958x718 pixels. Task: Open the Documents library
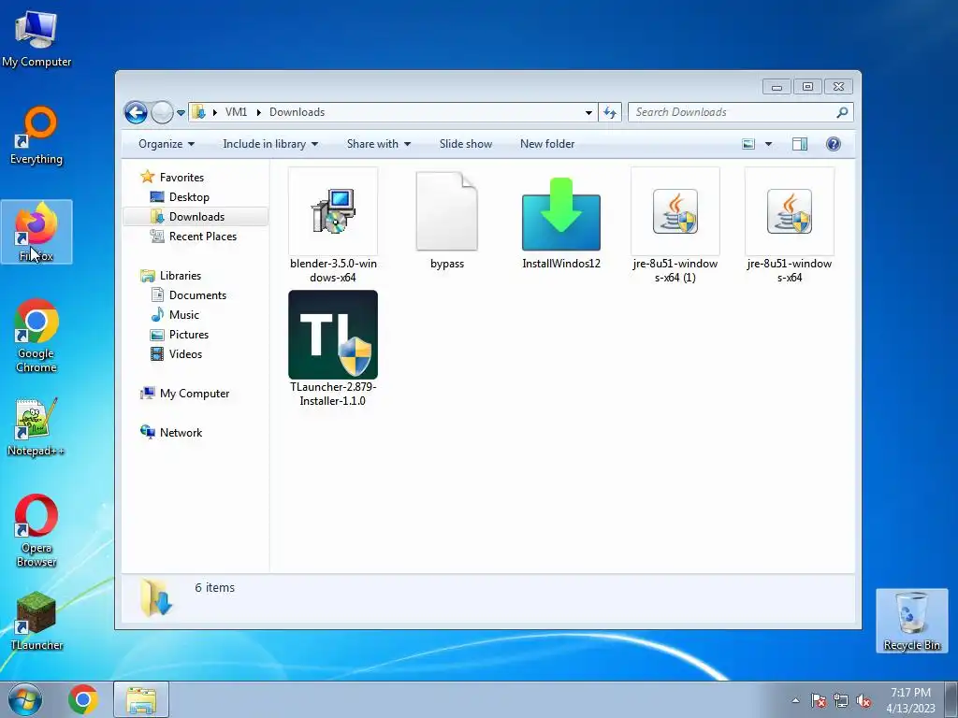pos(197,295)
